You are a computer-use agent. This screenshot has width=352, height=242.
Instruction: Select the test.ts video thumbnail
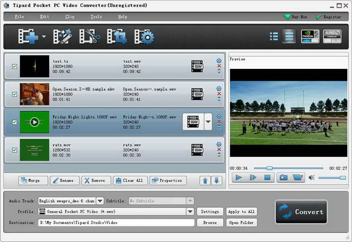(34, 66)
